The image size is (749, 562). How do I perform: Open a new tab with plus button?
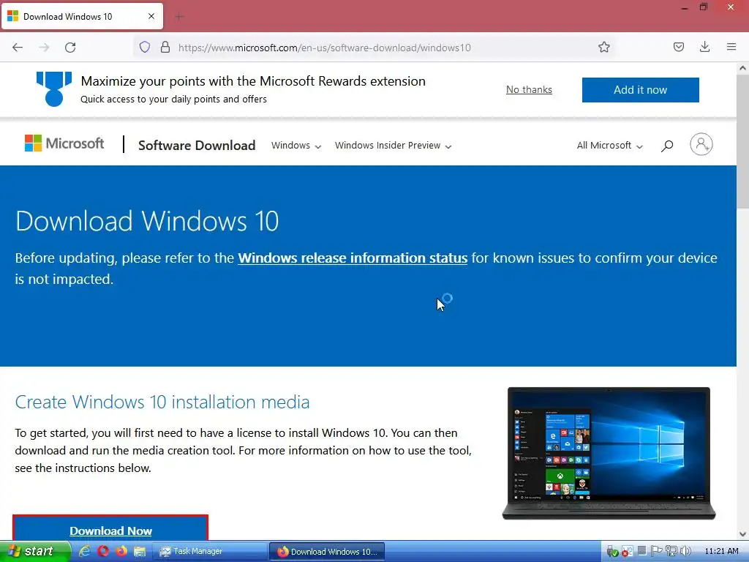click(x=179, y=17)
